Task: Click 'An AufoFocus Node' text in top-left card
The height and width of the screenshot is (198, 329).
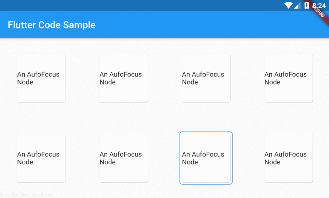Action: pyautogui.click(x=38, y=78)
